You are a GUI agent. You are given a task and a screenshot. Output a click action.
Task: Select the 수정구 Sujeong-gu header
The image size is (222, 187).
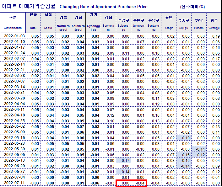pos(124,23)
